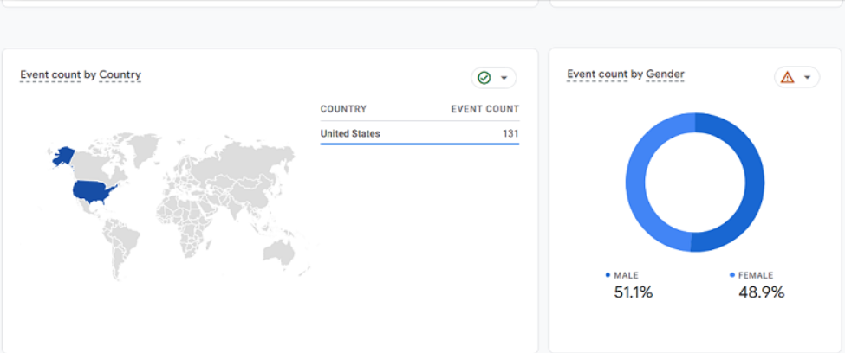845x353 pixels.
Task: Click the COUNTRY column header
Action: (x=343, y=109)
